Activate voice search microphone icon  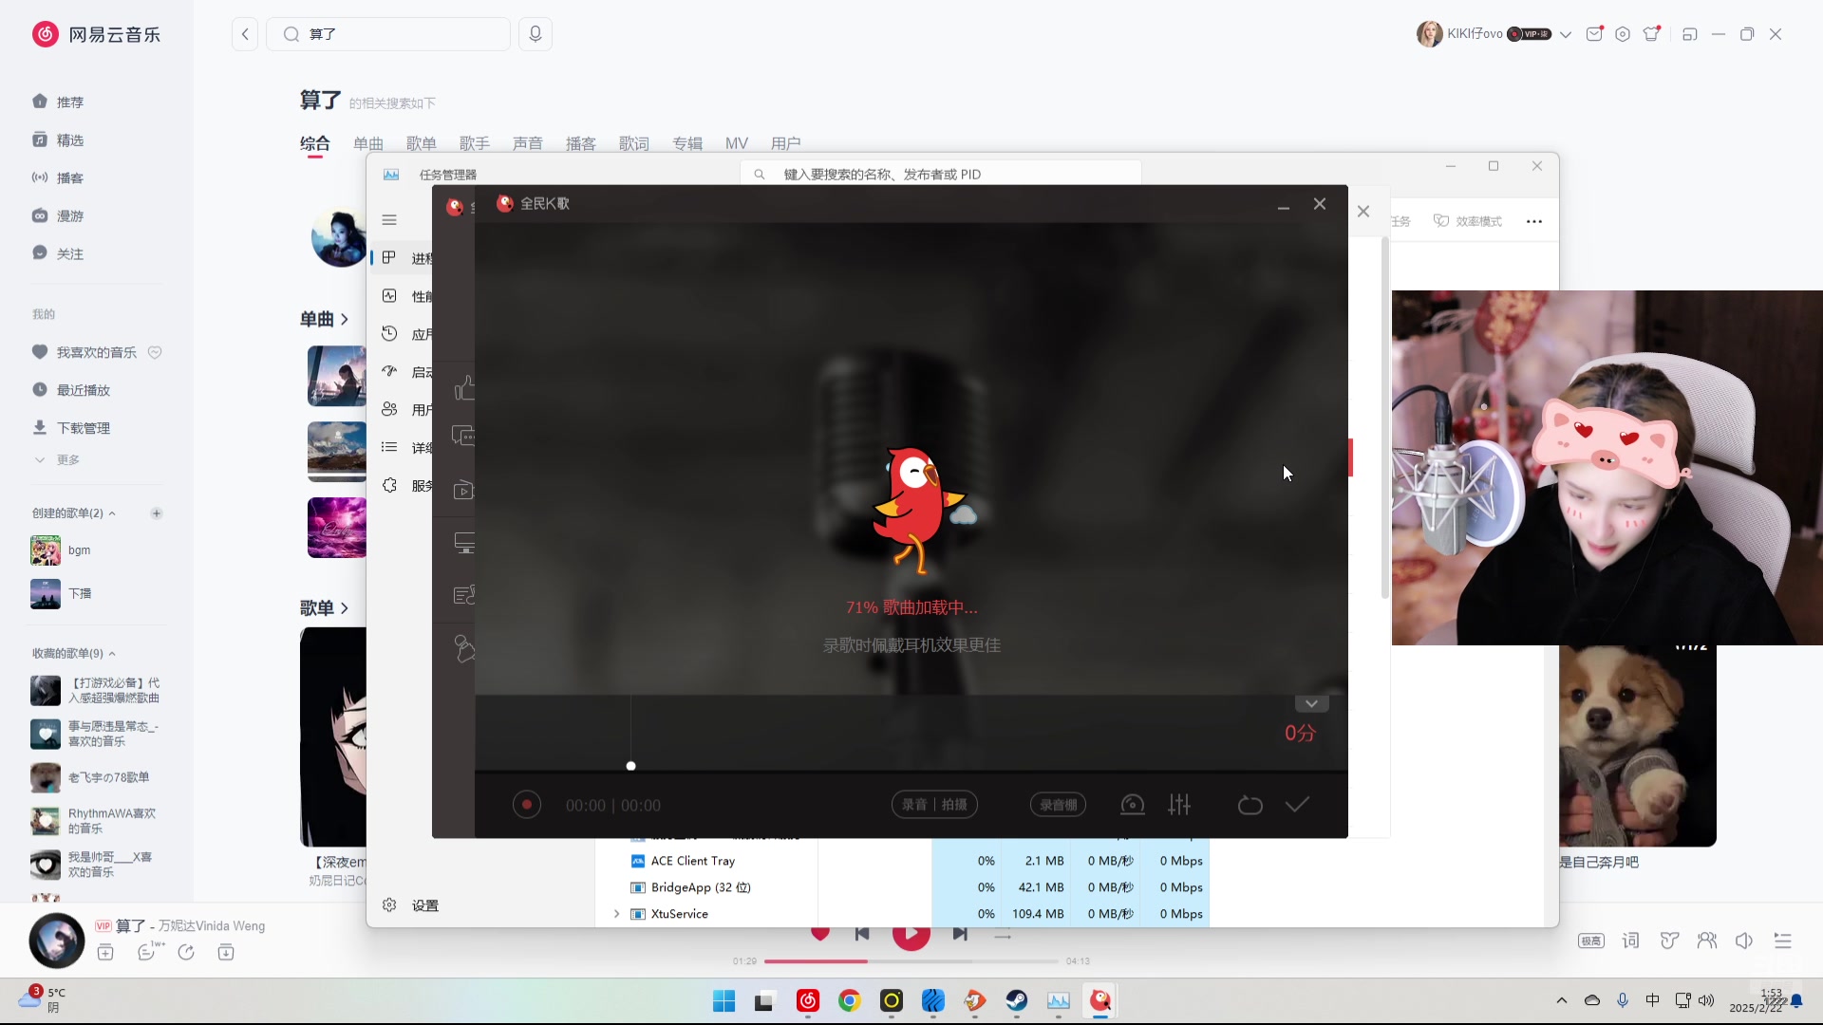tap(536, 34)
